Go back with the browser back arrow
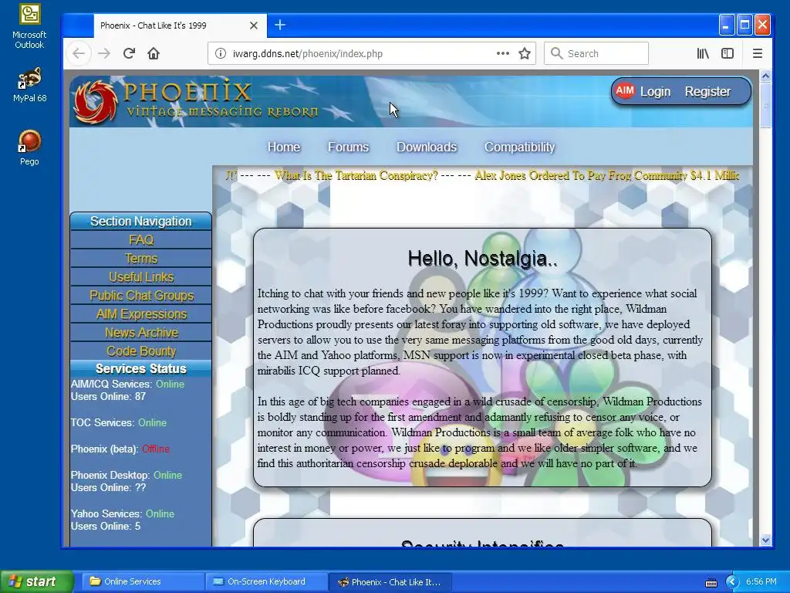This screenshot has width=790, height=593. point(79,53)
